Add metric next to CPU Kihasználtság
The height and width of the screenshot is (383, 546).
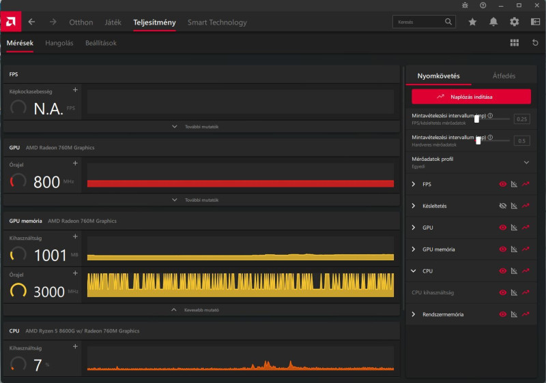click(x=75, y=346)
